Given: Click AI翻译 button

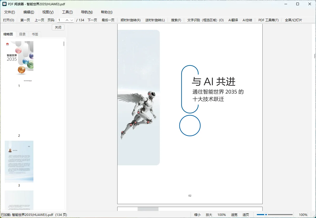Looking at the screenshot, I should (x=233, y=20).
